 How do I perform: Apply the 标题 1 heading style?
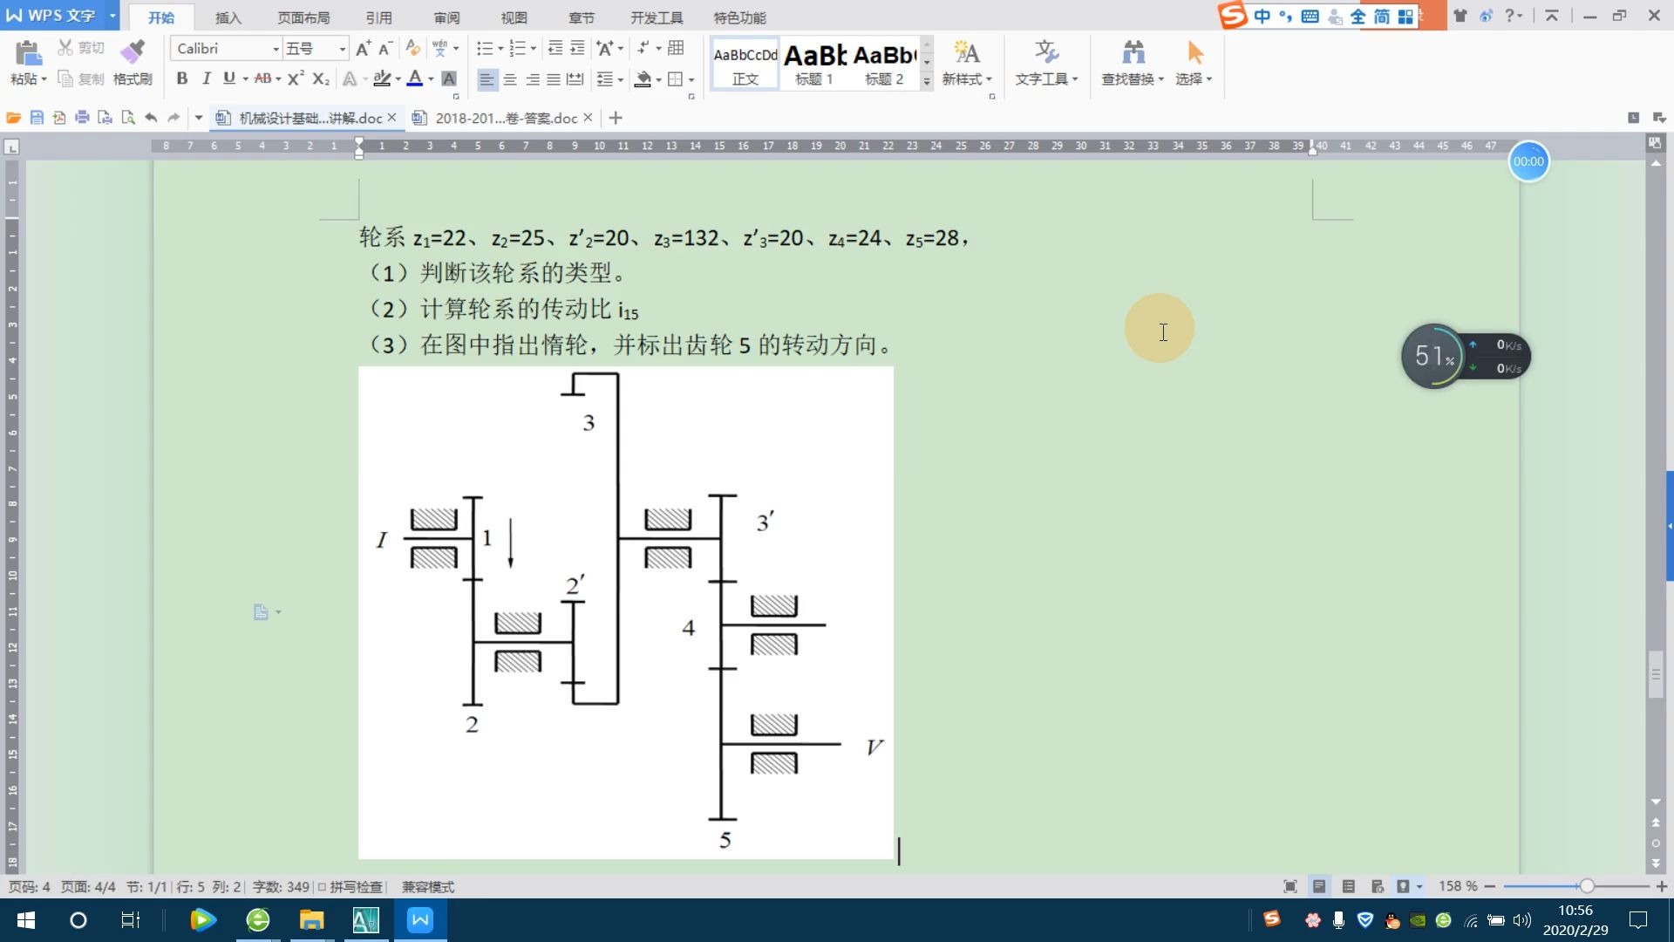pyautogui.click(x=814, y=64)
